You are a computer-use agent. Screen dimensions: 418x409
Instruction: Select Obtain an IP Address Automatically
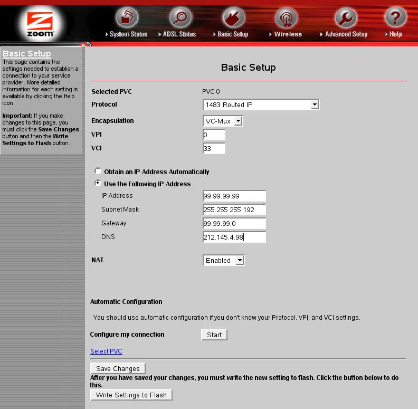pyautogui.click(x=98, y=171)
